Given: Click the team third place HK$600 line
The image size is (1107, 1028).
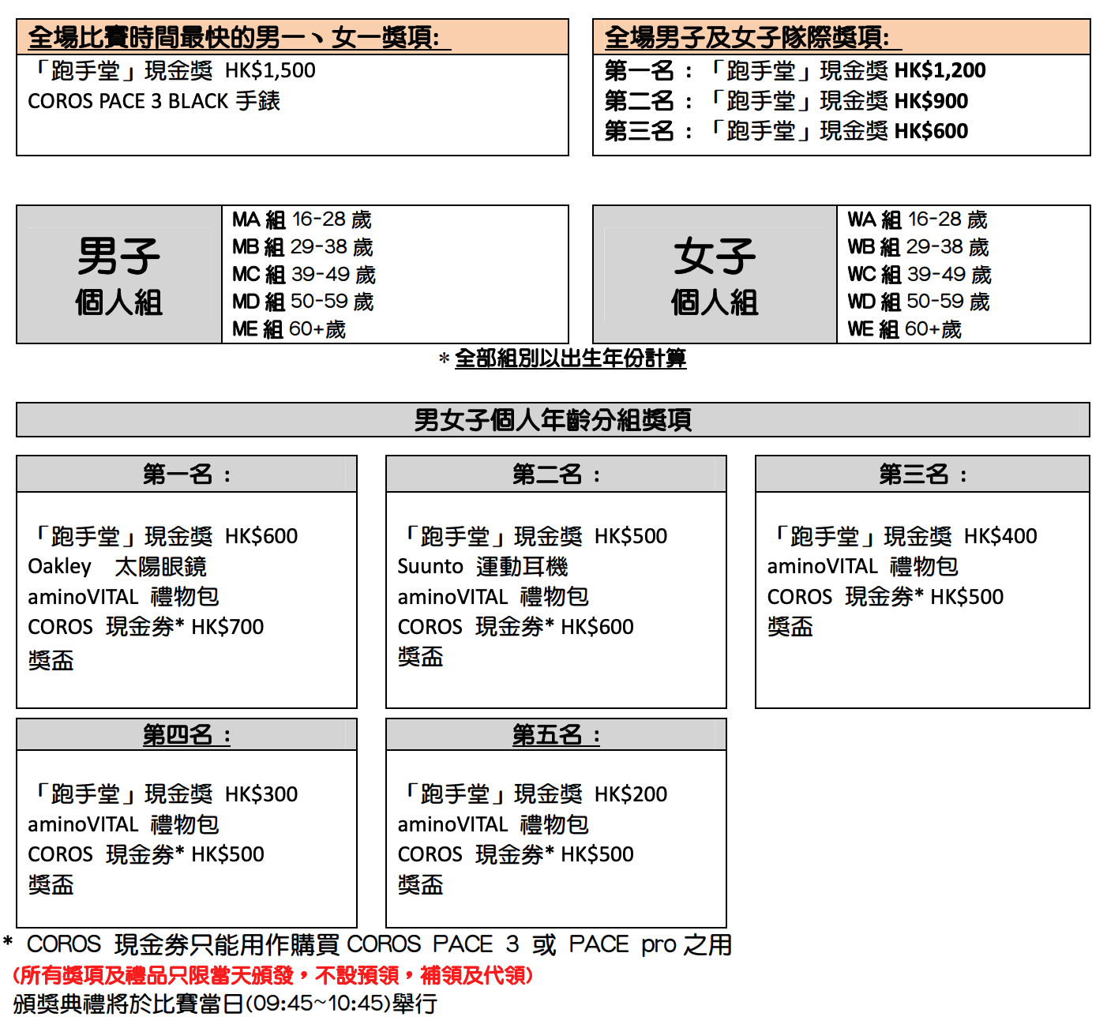Looking at the screenshot, I should point(786,131).
